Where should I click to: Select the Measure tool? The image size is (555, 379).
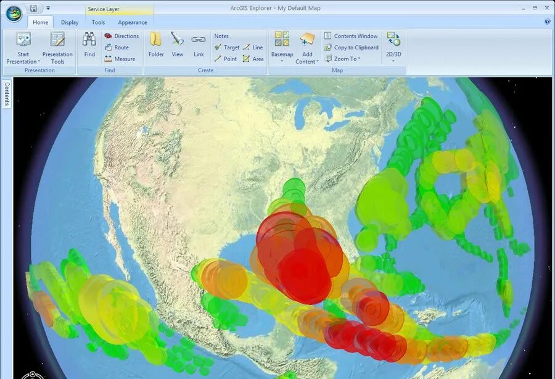[120, 59]
